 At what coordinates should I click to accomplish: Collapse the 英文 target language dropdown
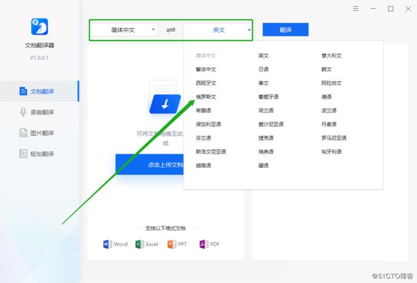(217, 29)
